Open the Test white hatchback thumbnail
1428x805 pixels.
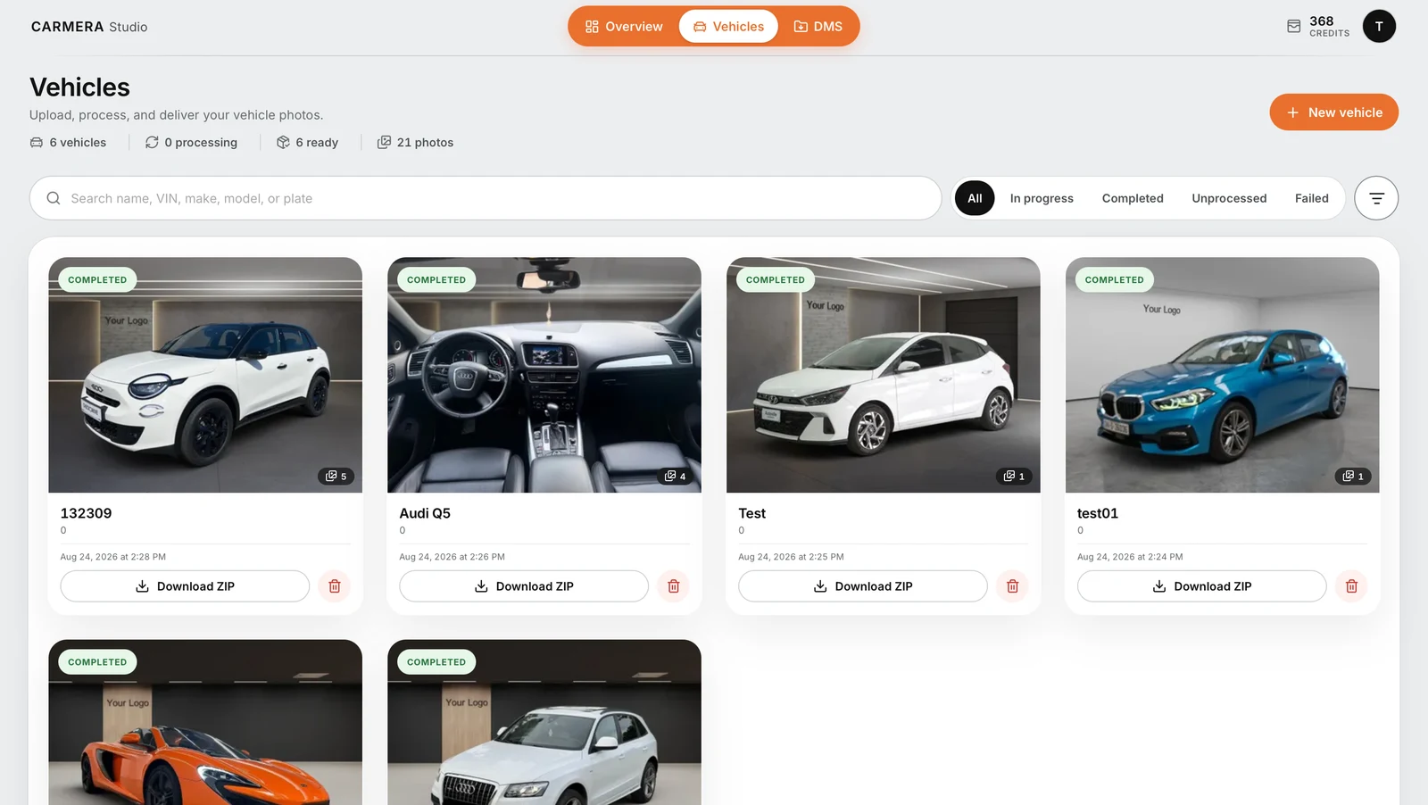pyautogui.click(x=884, y=375)
